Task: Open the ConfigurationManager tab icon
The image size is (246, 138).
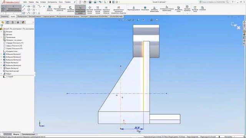Action: pos(13,22)
